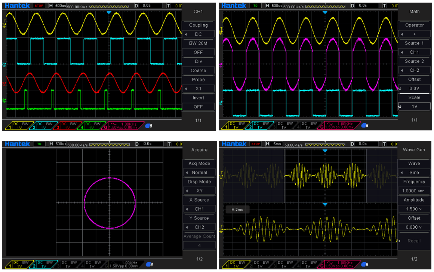The width and height of the screenshot is (434, 272).
Task: Select the green channel 4 badge in the CH1 screen
Action: [x=92, y=126]
